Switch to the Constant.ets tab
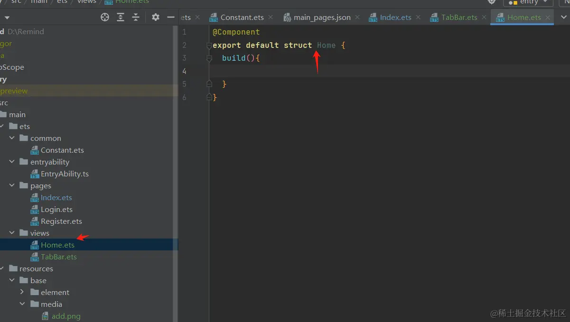The width and height of the screenshot is (570, 322). [x=242, y=17]
